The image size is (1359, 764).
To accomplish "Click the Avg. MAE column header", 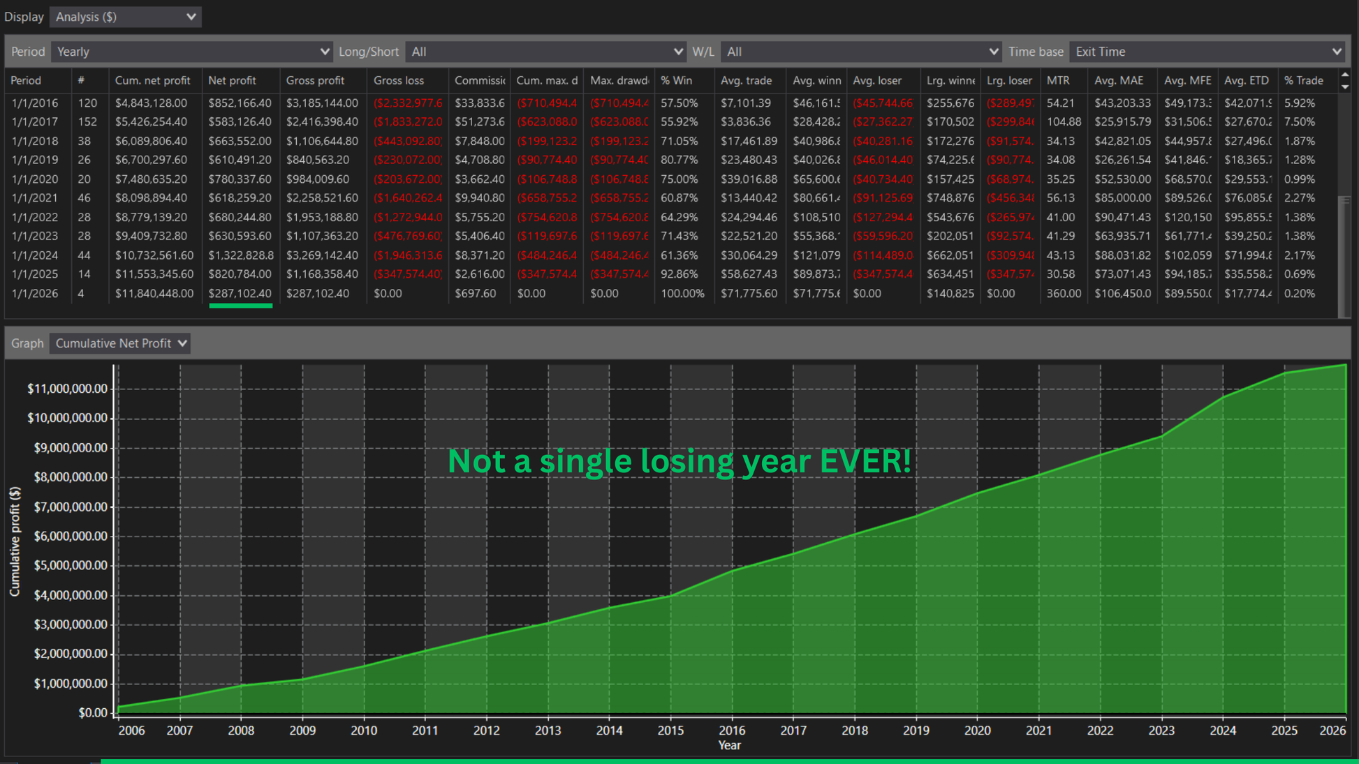I will (x=1118, y=80).
